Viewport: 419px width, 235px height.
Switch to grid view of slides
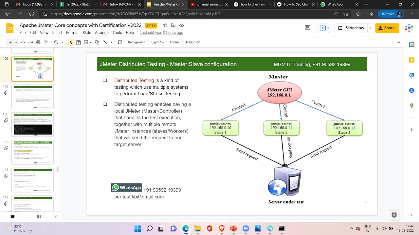[39, 216]
